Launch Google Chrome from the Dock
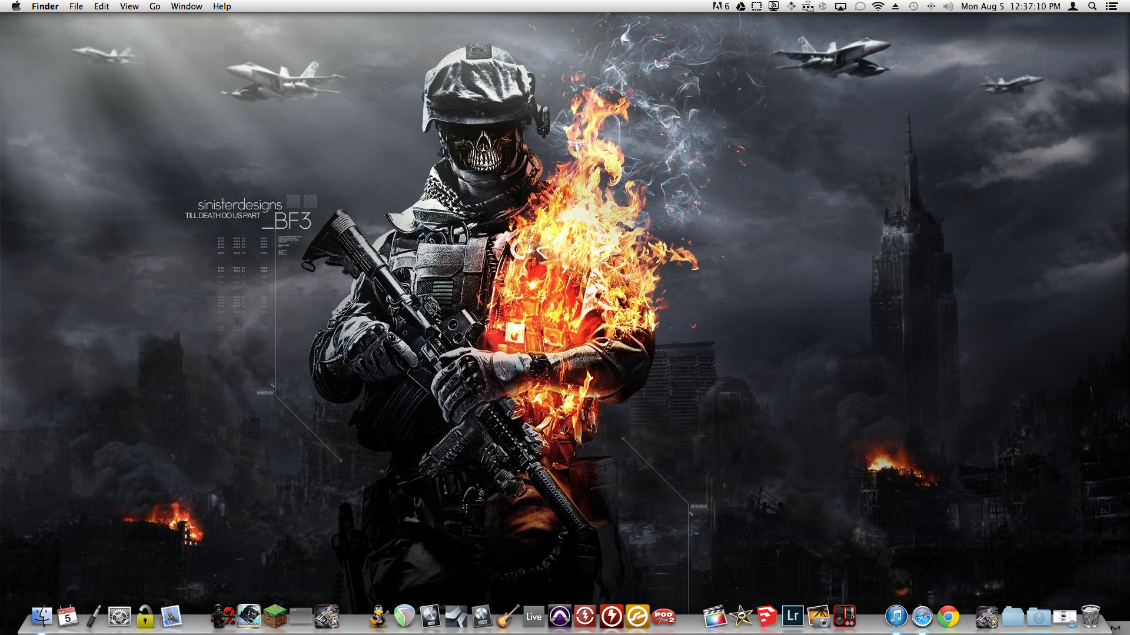The height and width of the screenshot is (635, 1130). pos(948,617)
